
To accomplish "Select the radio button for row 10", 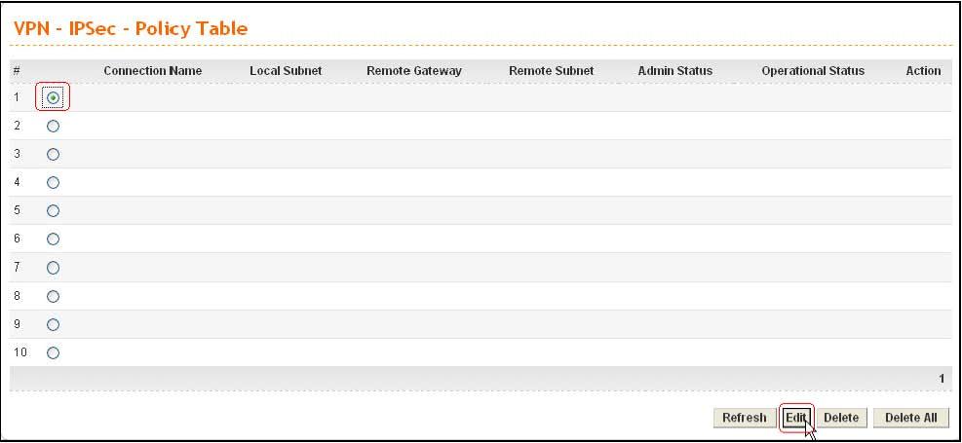I will pyautogui.click(x=54, y=352).
